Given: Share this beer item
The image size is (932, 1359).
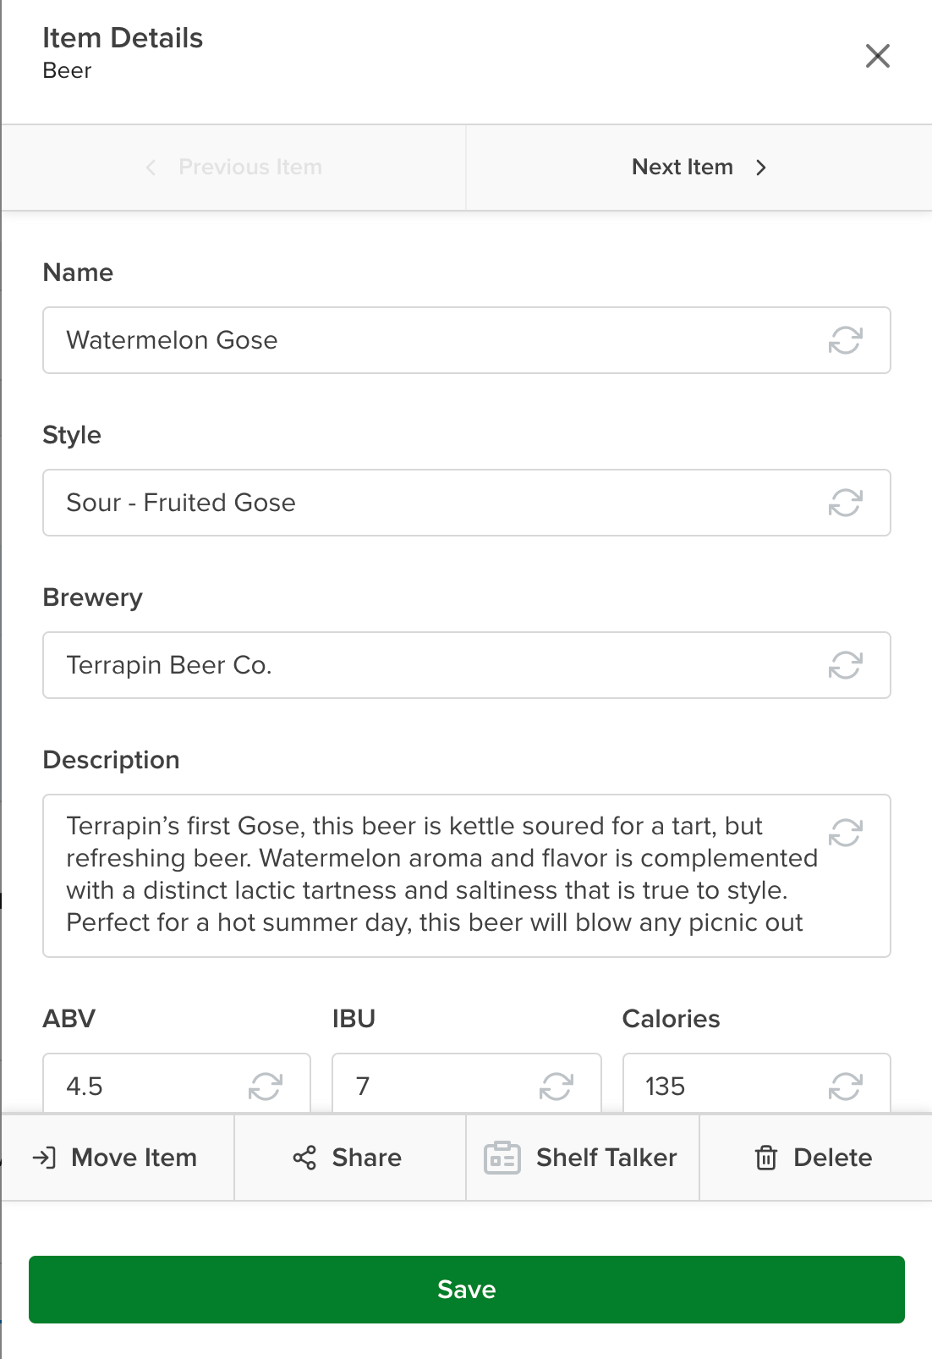Looking at the screenshot, I should (x=350, y=1158).
